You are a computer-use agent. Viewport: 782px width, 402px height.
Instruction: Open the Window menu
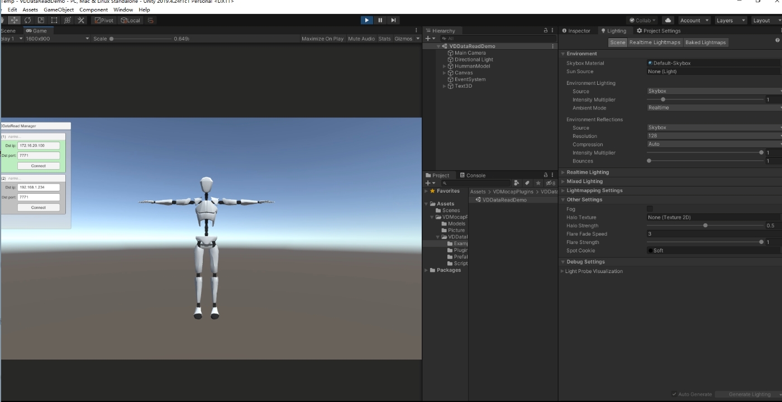(x=123, y=9)
